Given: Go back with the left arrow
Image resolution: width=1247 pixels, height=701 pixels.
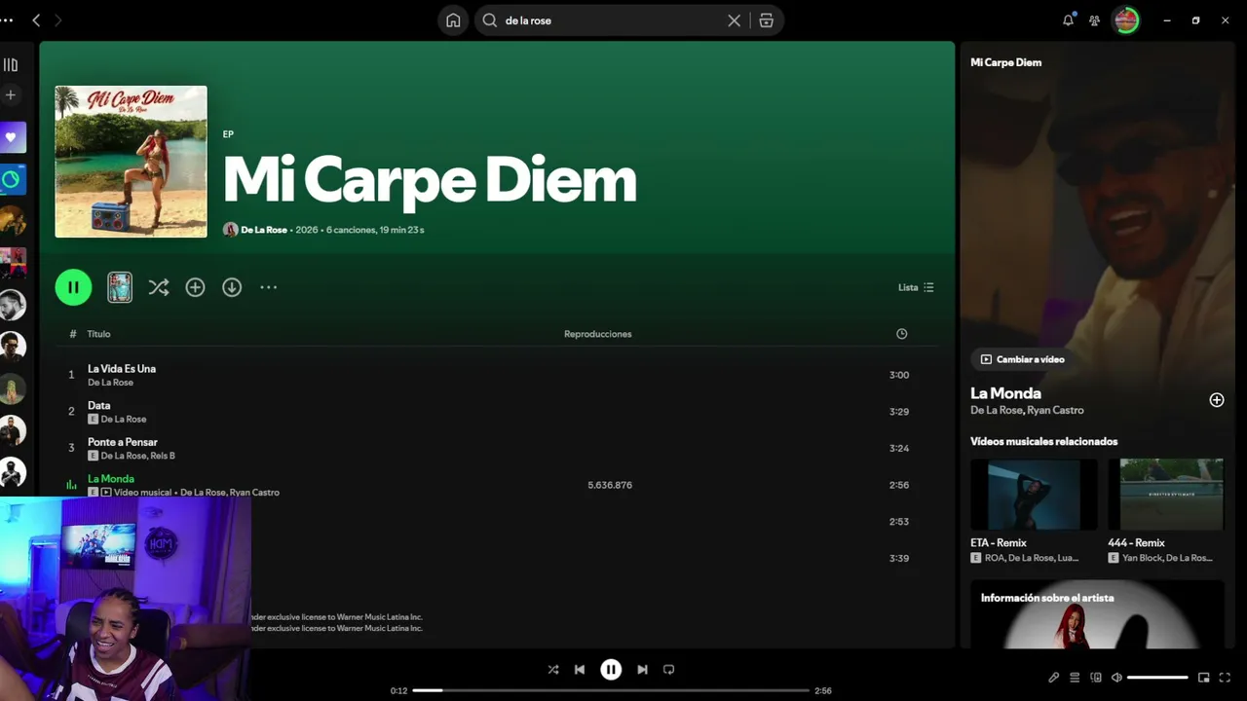Looking at the screenshot, I should point(36,20).
